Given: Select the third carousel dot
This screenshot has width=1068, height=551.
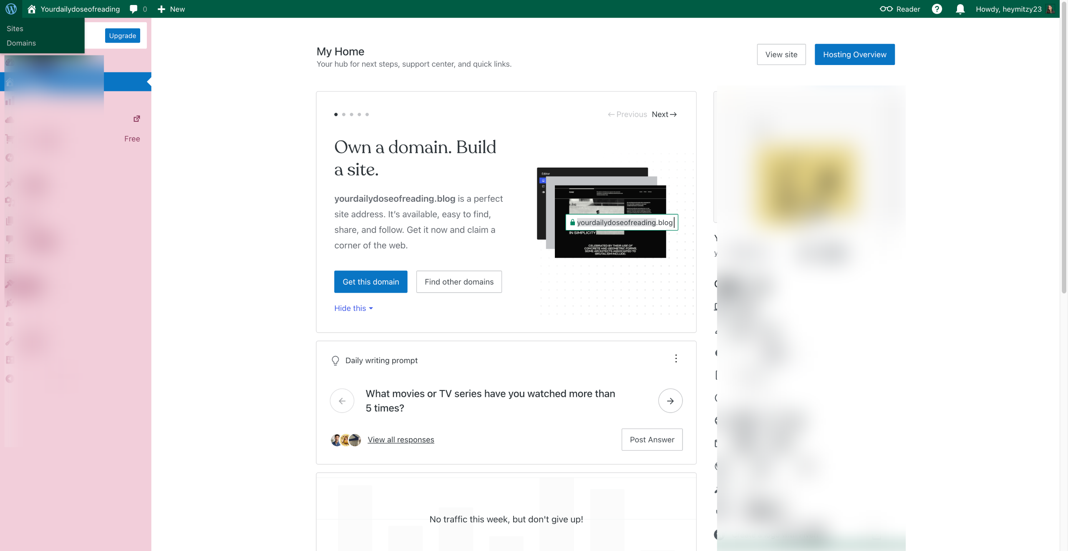Looking at the screenshot, I should point(351,114).
